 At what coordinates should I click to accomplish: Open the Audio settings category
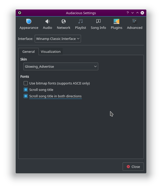click(x=47, y=24)
